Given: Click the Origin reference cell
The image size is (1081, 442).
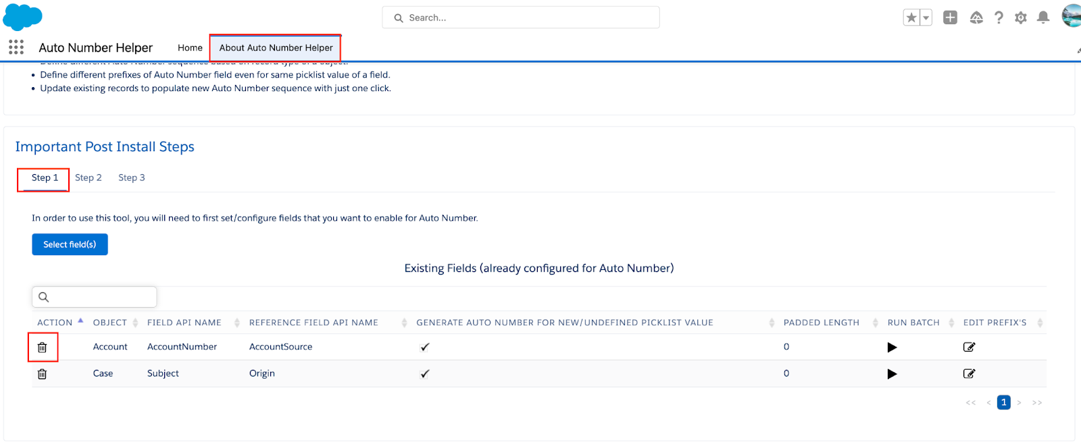Looking at the screenshot, I should click(x=262, y=373).
